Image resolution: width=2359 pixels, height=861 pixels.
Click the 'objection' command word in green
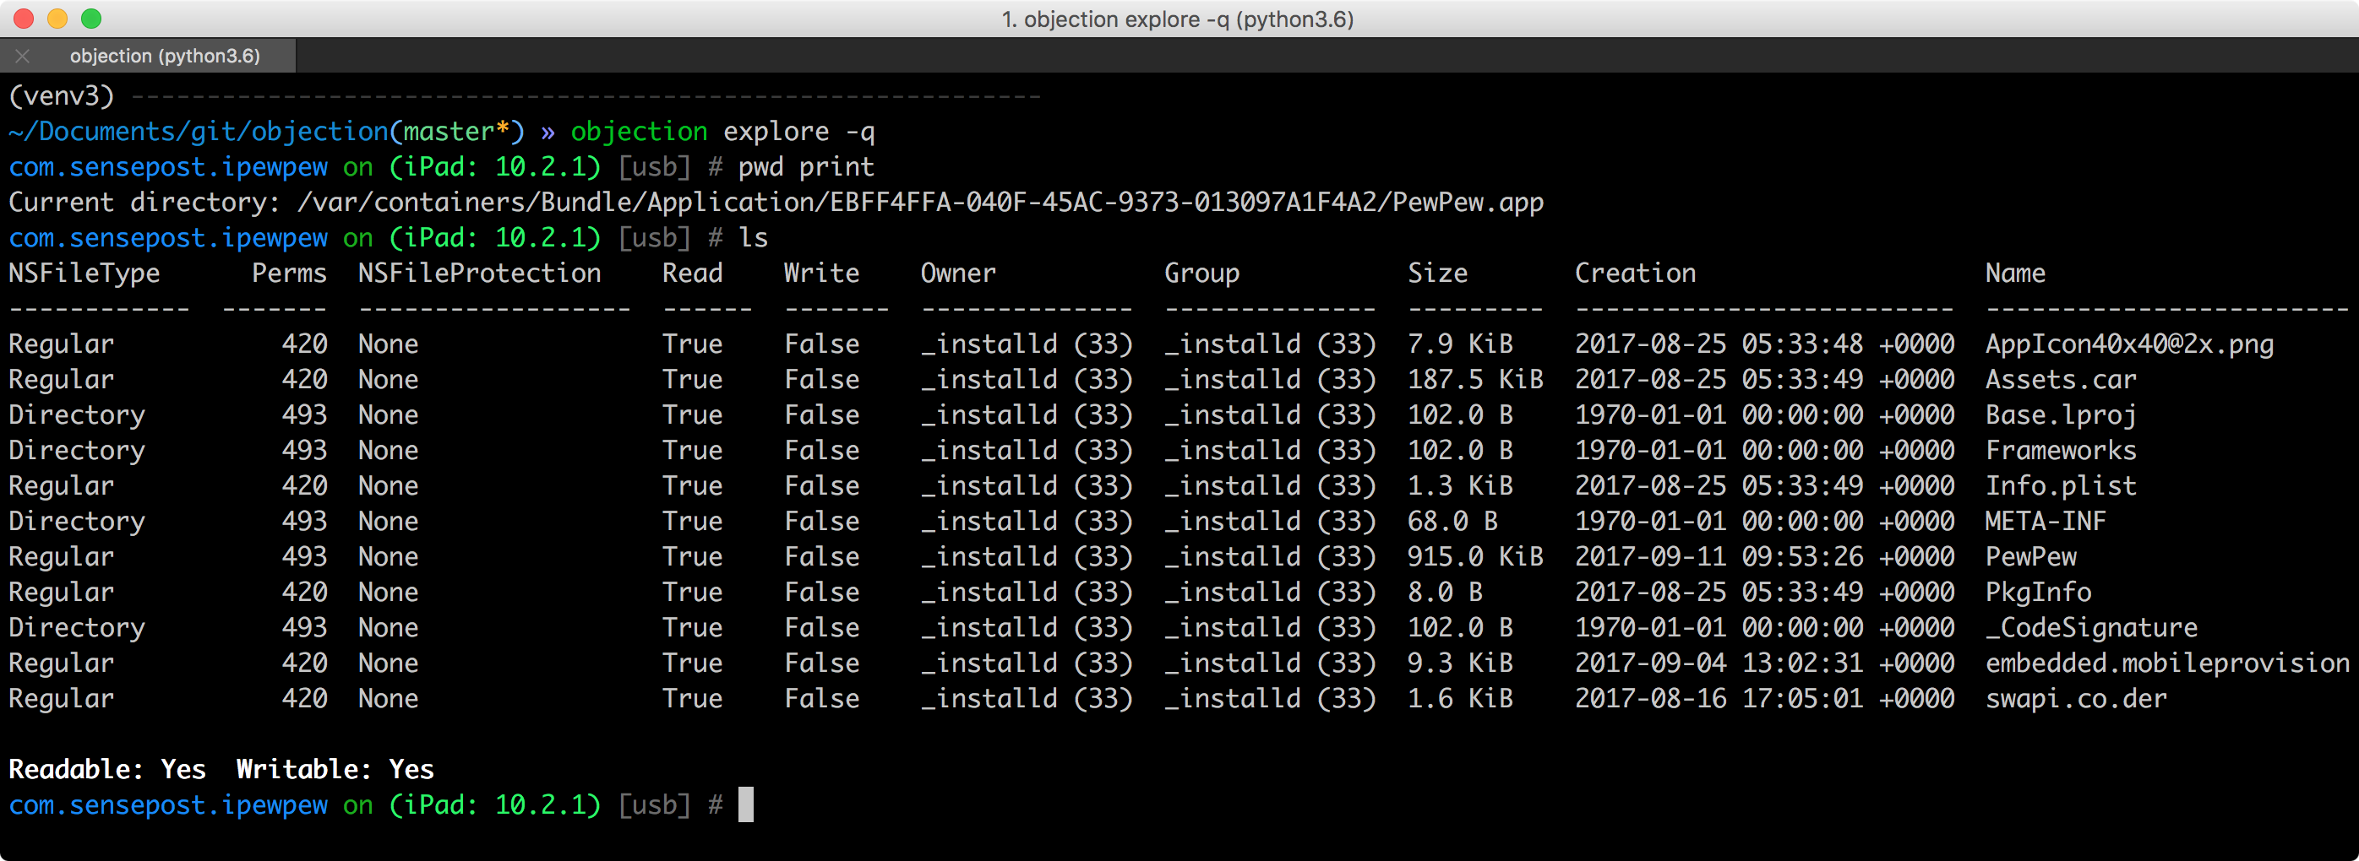(x=640, y=132)
